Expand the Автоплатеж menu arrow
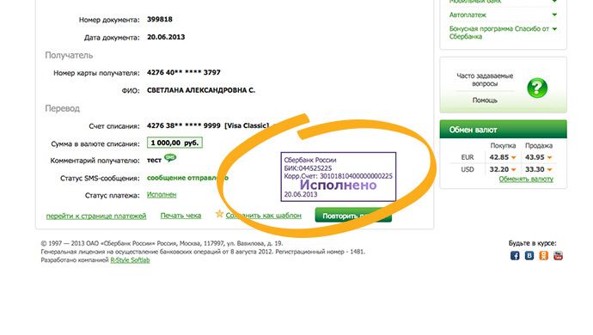Image resolution: width=593 pixels, height=335 pixels. click(x=554, y=15)
